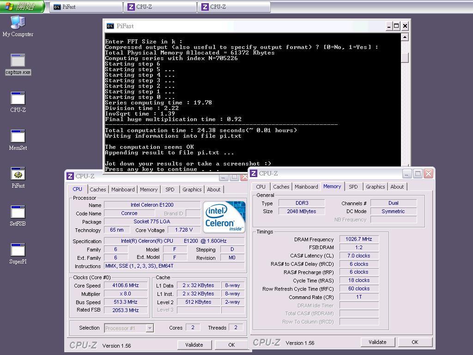Open the SetFSB desktop shortcut
Viewport: 473px width, 355px height.
[x=18, y=216]
